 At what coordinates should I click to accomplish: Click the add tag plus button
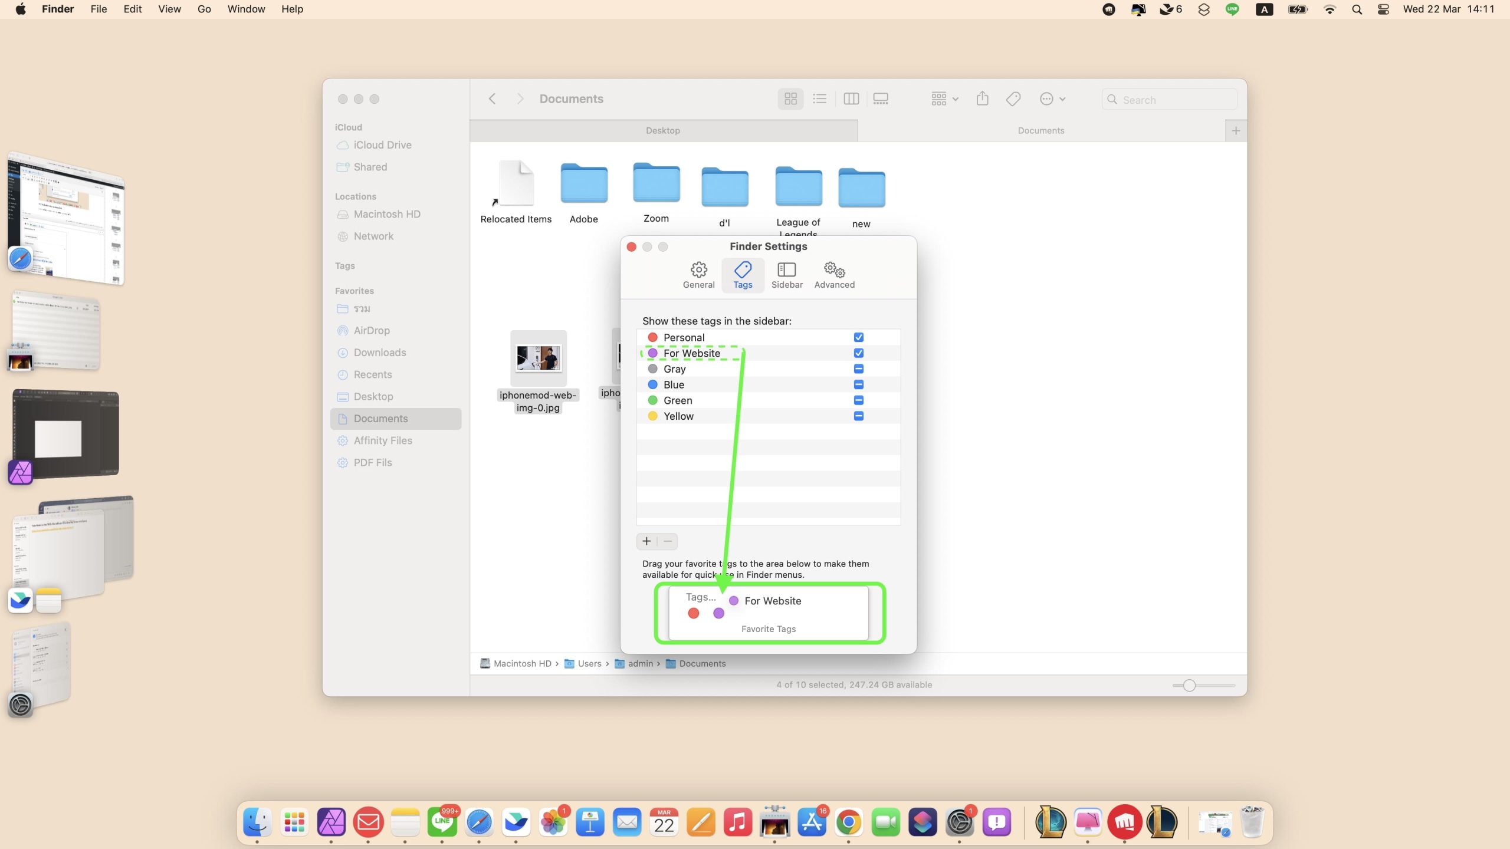click(x=646, y=541)
